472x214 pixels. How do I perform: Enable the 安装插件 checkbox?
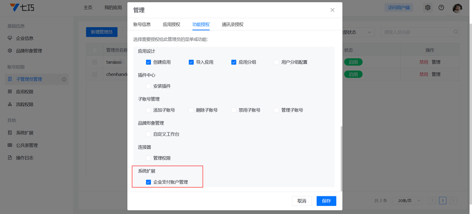tap(149, 86)
